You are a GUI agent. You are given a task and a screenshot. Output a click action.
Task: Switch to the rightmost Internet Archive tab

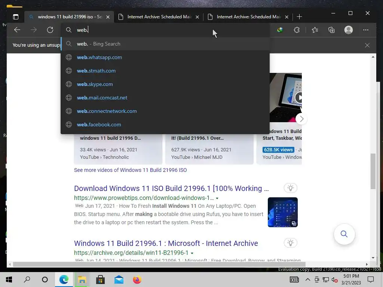[x=248, y=17]
